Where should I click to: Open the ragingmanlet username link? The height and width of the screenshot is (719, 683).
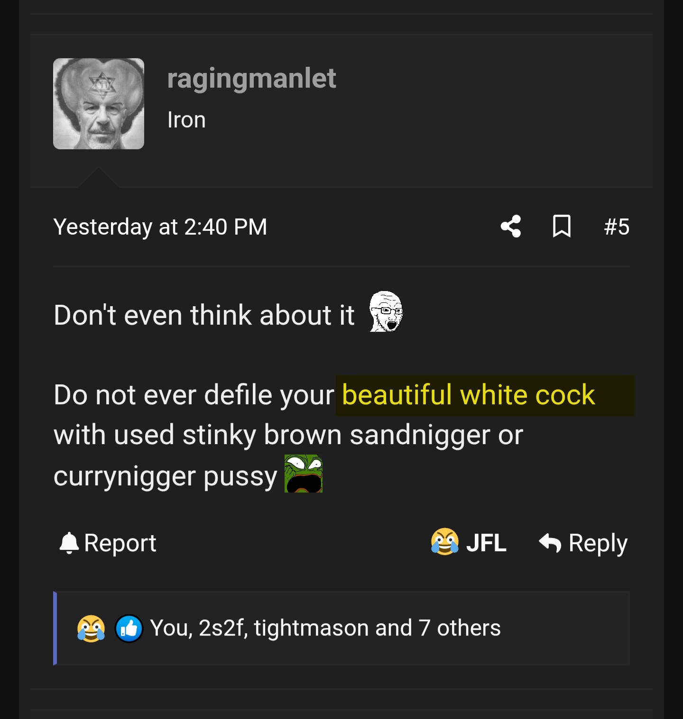pyautogui.click(x=251, y=78)
